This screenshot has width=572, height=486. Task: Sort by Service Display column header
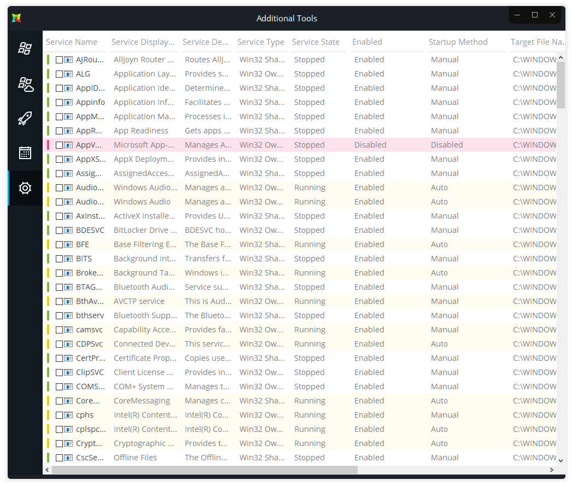pos(143,42)
